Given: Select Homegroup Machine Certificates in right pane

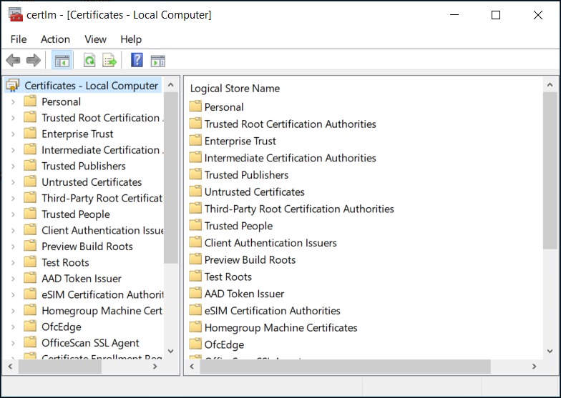Looking at the screenshot, I should pos(280,328).
